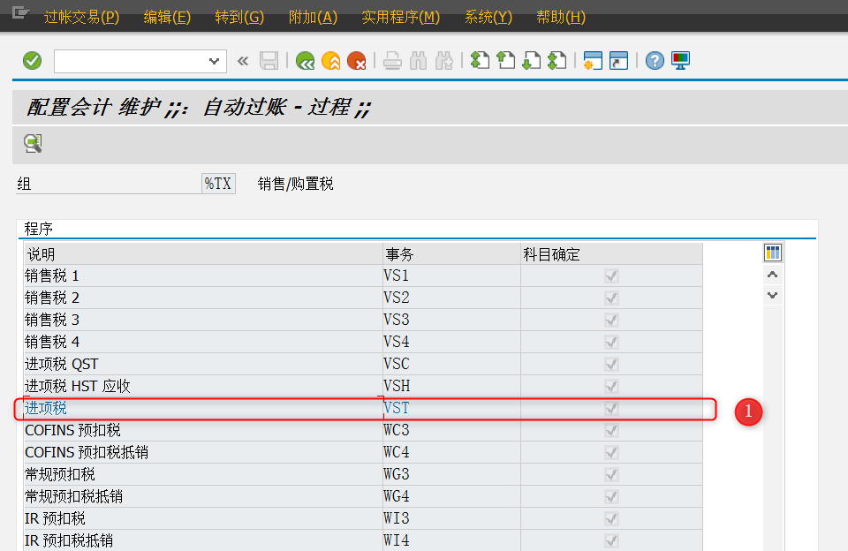848x551 pixels.
Task: Click the Find binoculars icon
Action: click(x=418, y=61)
